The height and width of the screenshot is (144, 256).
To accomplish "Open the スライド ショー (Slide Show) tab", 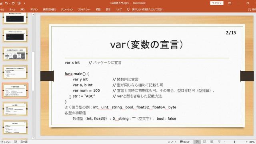I will pyautogui.click(x=84, y=10).
